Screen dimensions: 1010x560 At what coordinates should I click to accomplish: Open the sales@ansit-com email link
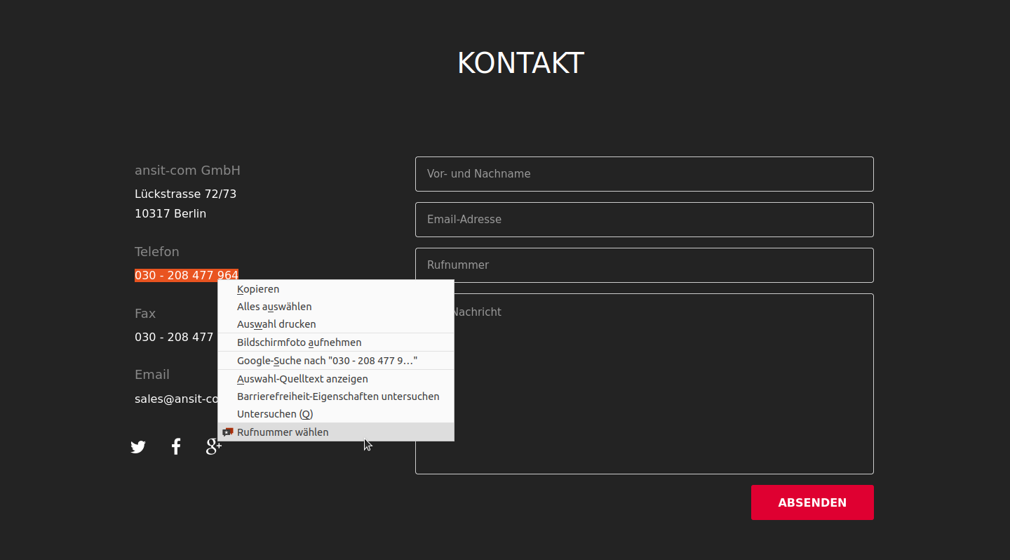click(174, 399)
